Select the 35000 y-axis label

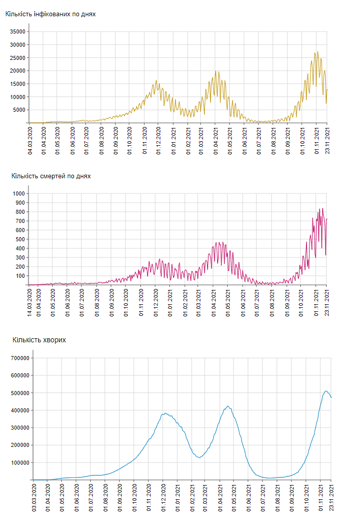tap(18, 31)
